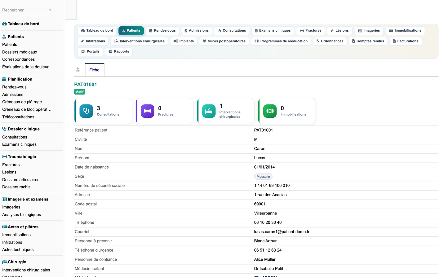
Task: Click the patient icon left of Fiche tab
Action: (78, 70)
